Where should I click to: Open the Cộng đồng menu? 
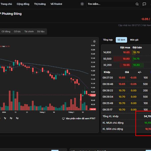point(23,4)
